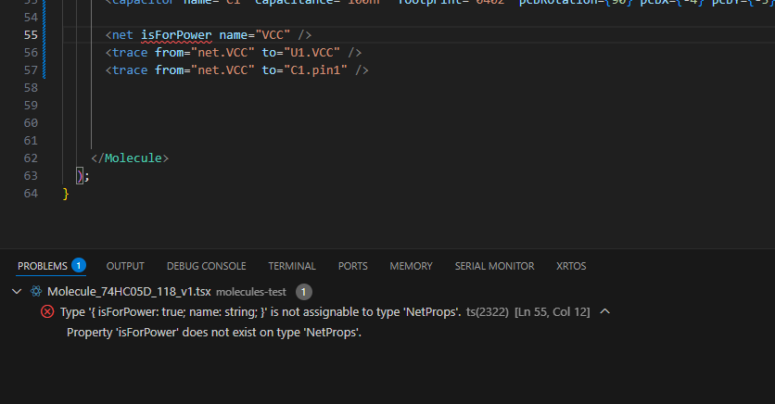Click the underlined isForPower attribute in editor

tap(176, 35)
